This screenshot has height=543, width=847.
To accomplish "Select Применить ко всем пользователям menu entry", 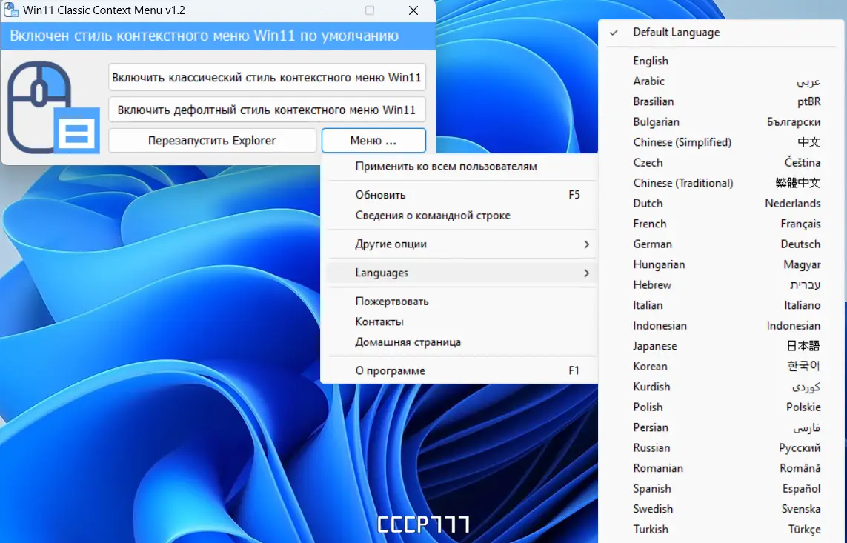I will [x=462, y=166].
